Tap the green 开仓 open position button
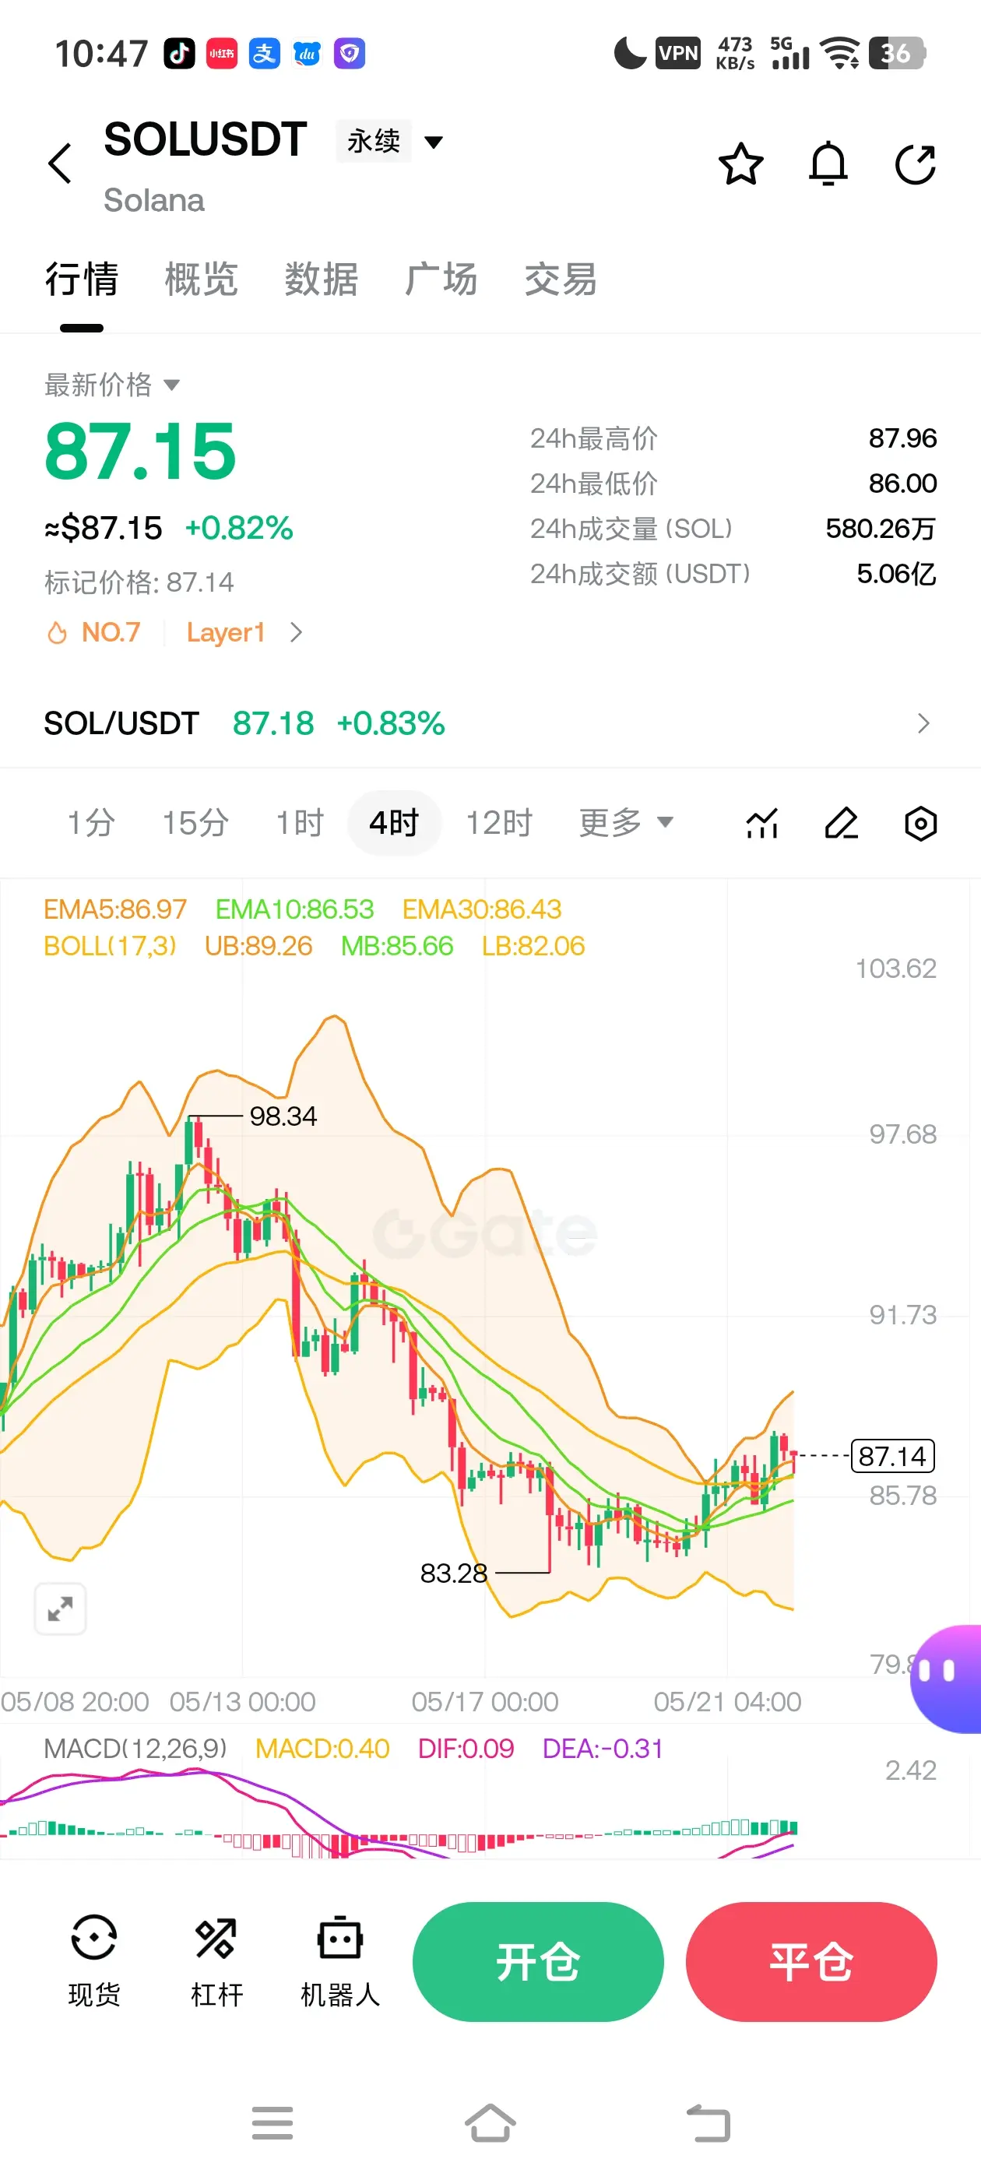This screenshot has height=2180, width=981. point(538,1962)
